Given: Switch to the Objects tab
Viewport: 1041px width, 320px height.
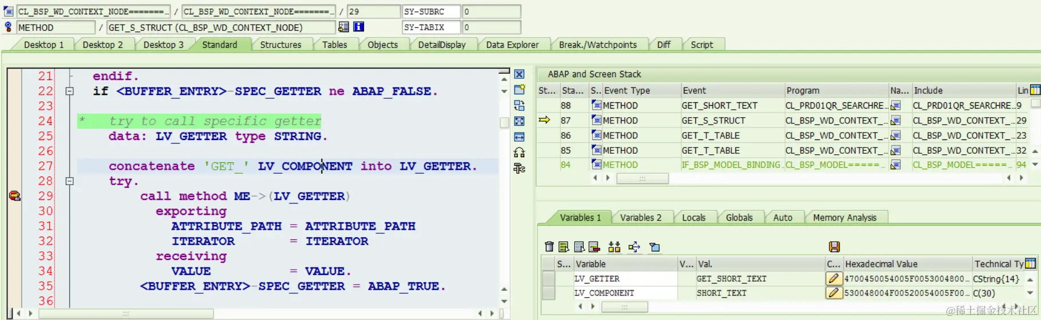Looking at the screenshot, I should tap(382, 45).
